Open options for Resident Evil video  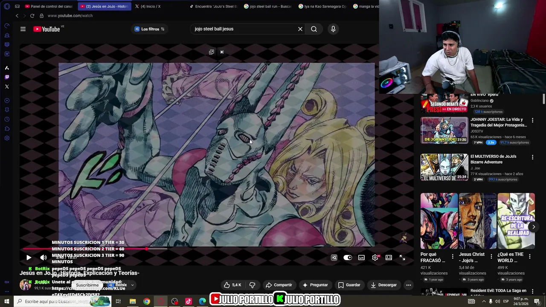[532, 292]
